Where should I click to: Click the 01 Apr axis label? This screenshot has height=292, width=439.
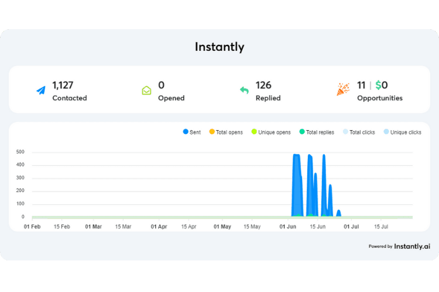(159, 227)
